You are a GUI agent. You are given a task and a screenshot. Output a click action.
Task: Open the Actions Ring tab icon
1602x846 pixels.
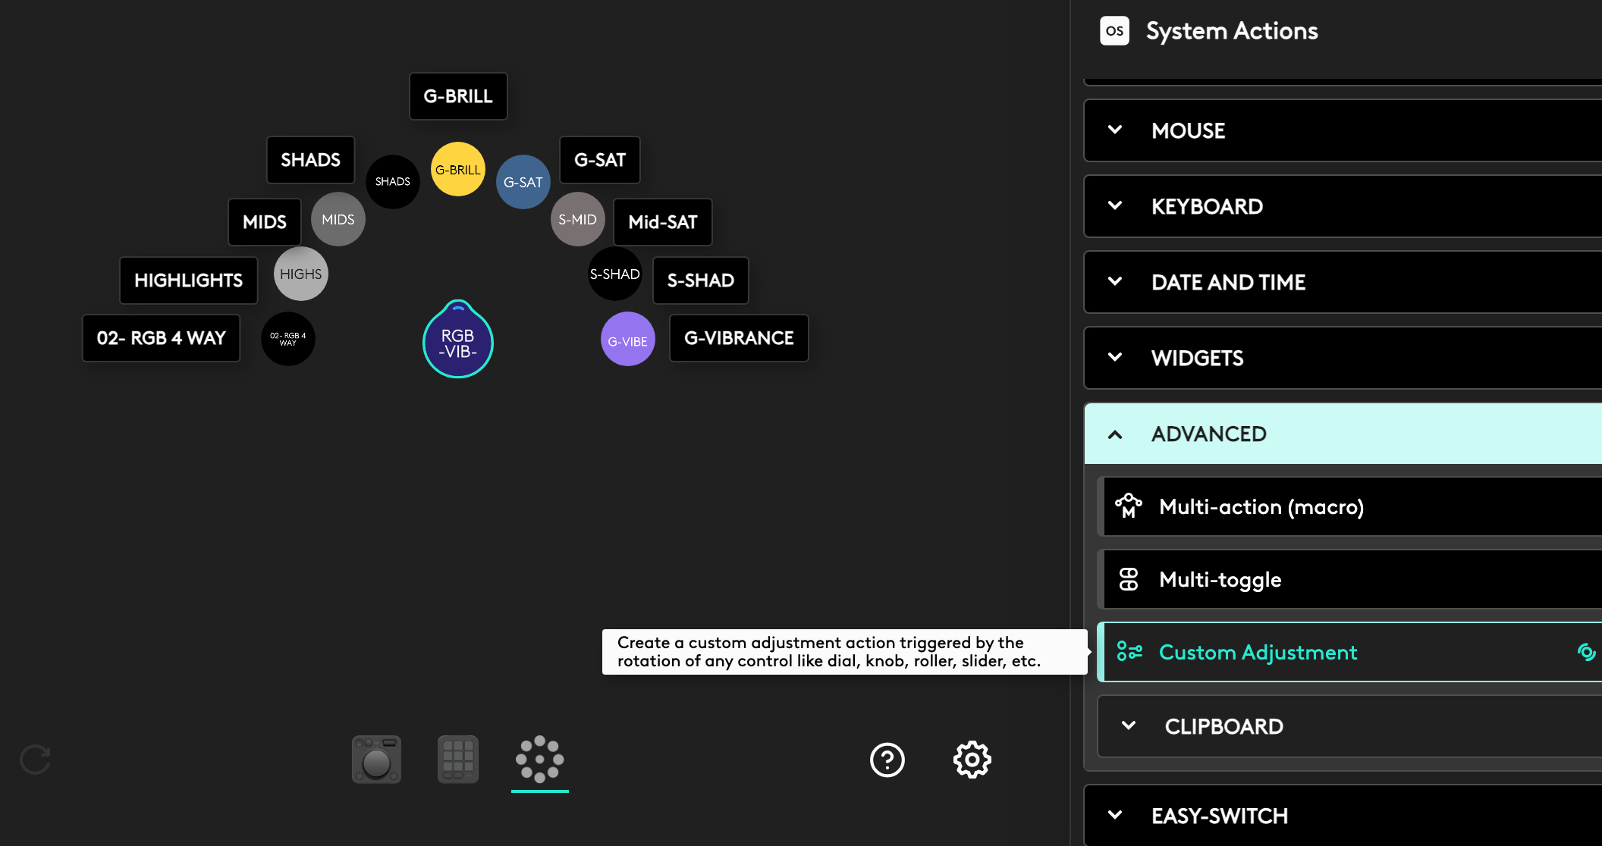click(x=539, y=760)
